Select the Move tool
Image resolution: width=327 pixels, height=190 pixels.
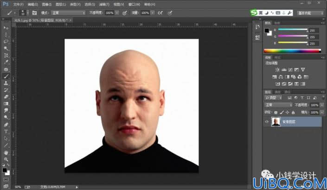[x=6, y=28]
